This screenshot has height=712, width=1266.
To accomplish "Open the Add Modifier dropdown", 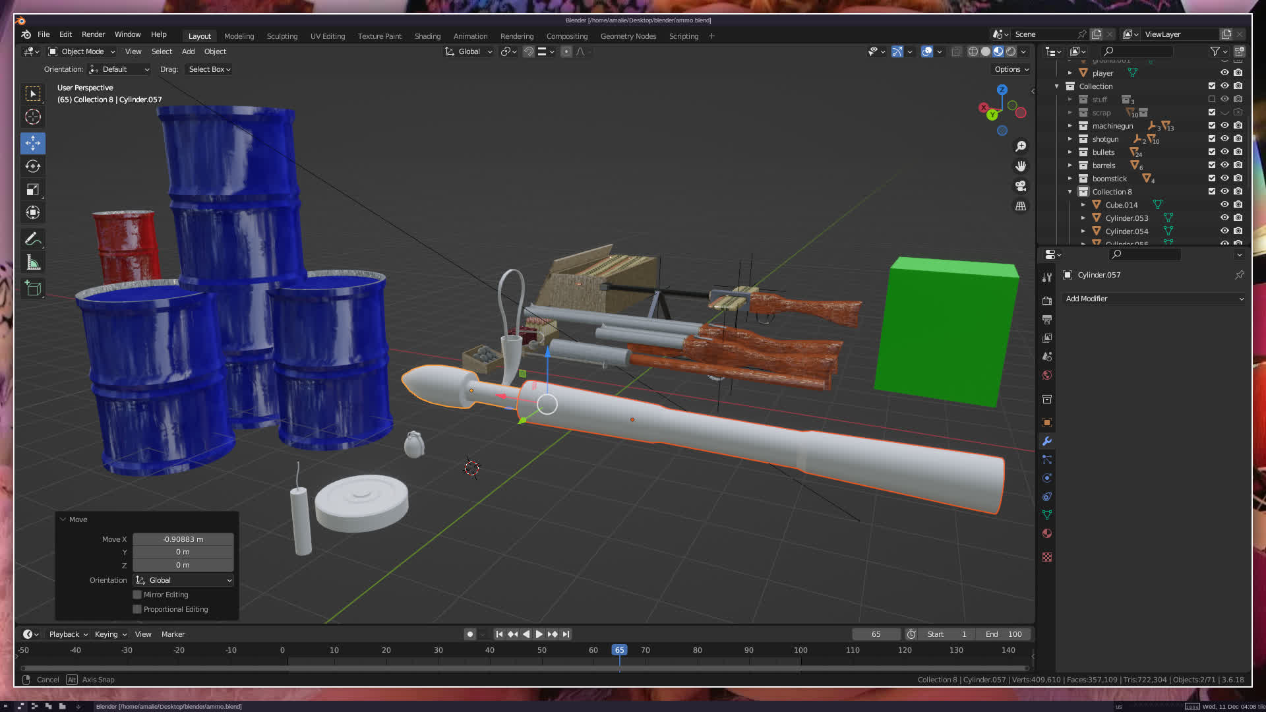I will point(1154,299).
